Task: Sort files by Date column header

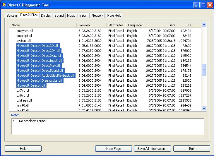Action: click(x=160, y=25)
